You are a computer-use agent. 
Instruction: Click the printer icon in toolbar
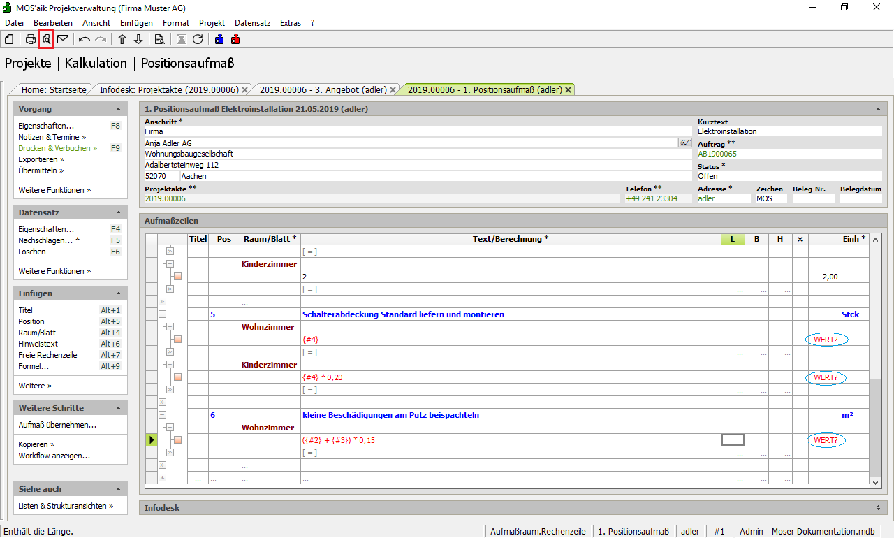31,39
